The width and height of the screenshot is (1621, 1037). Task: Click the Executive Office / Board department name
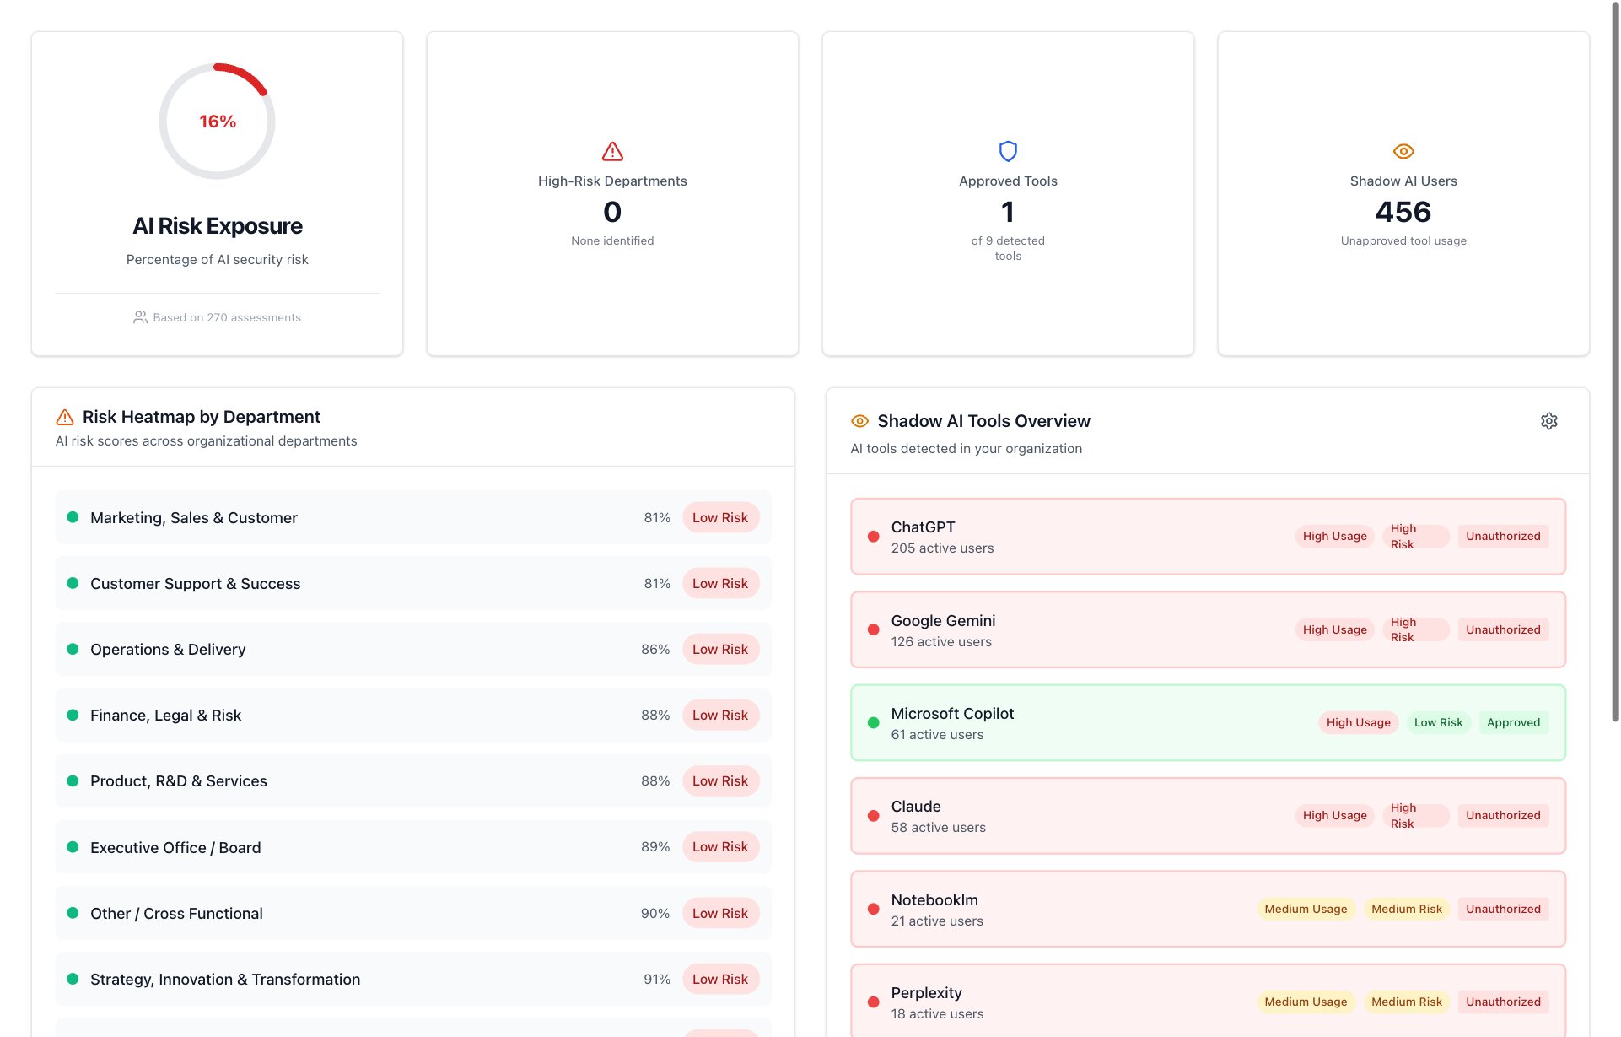click(175, 847)
